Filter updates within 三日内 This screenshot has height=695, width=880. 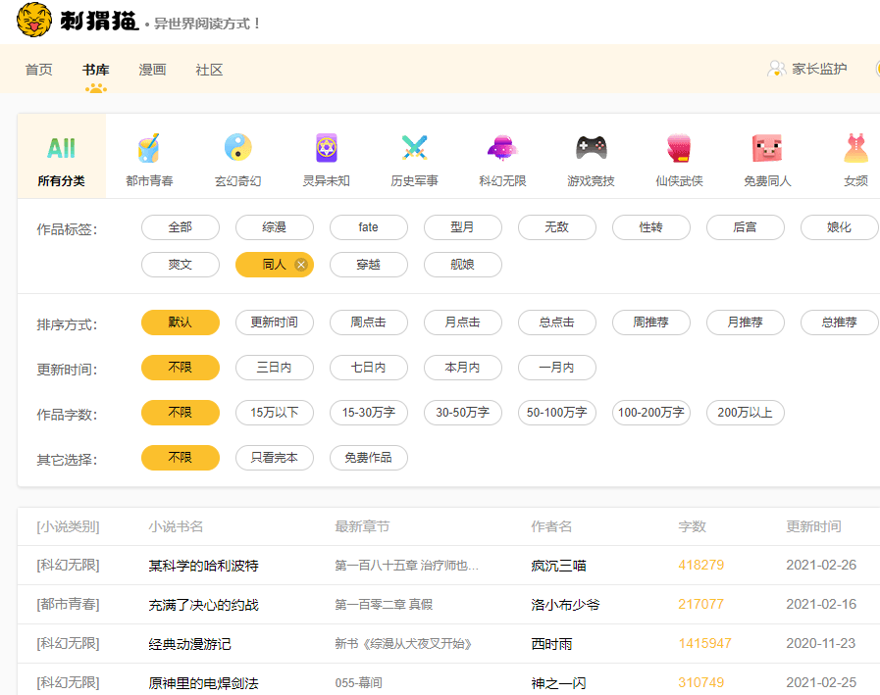tap(274, 368)
